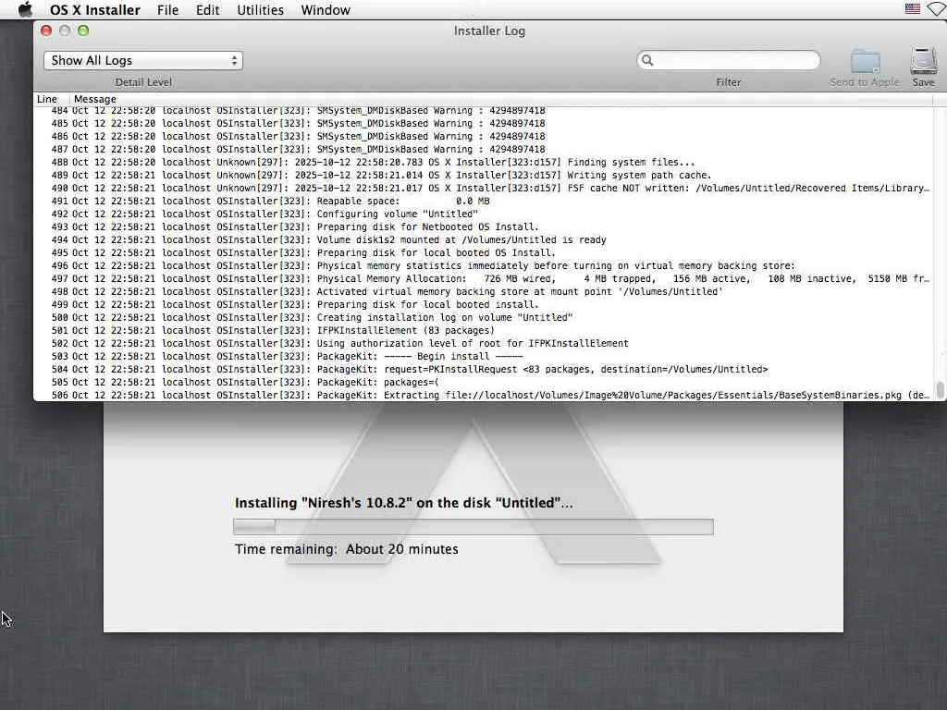The width and height of the screenshot is (947, 710).
Task: Close the Installer Log window
Action: coord(46,31)
